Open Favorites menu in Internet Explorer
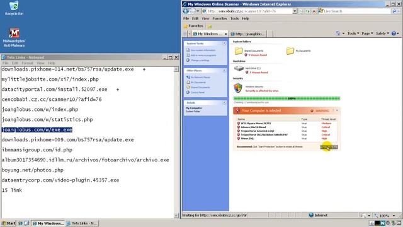Screen dimensions: 403x227 (x=220, y=18)
